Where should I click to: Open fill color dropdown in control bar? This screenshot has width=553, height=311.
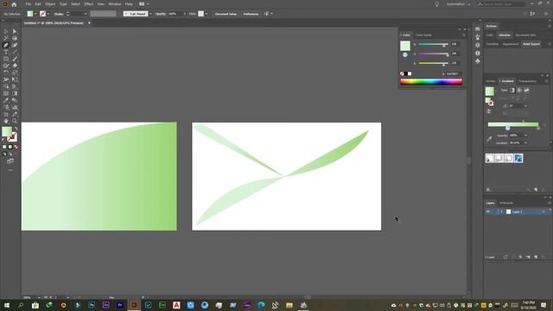(35, 14)
